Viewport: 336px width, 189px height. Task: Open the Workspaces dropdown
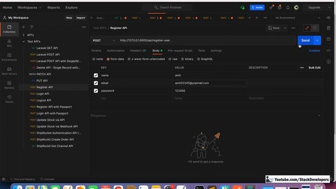point(29,7)
